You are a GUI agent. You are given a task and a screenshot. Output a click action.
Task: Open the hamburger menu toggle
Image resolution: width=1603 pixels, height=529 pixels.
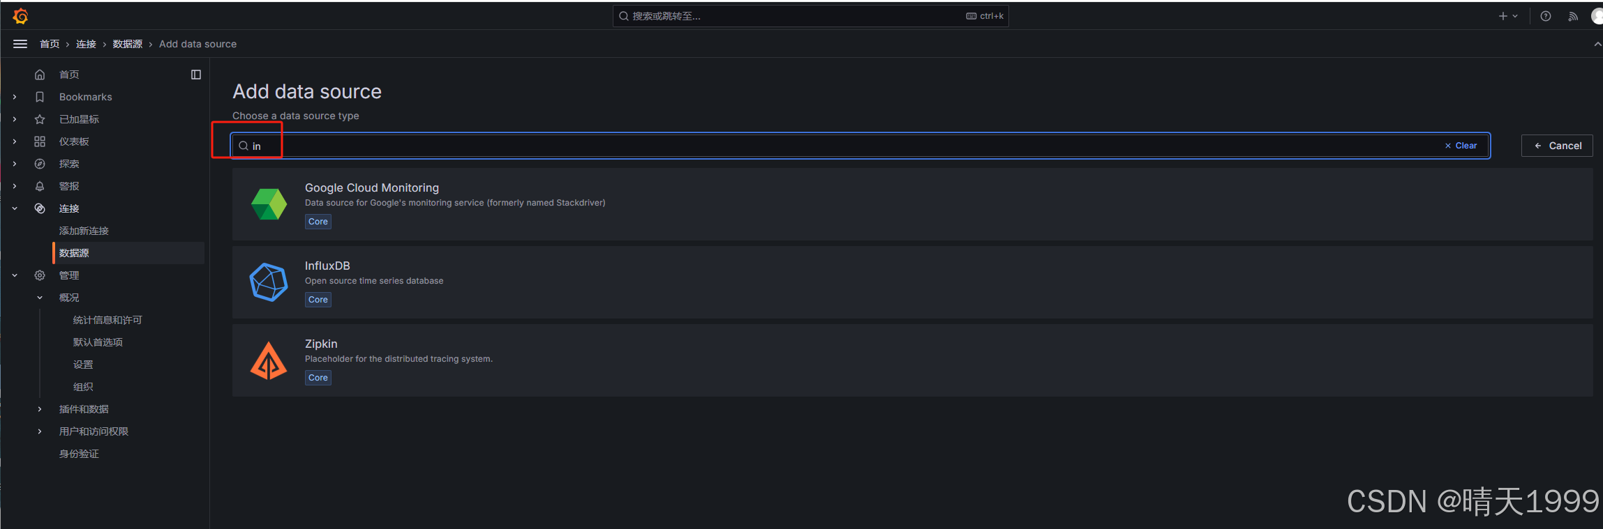[20, 44]
